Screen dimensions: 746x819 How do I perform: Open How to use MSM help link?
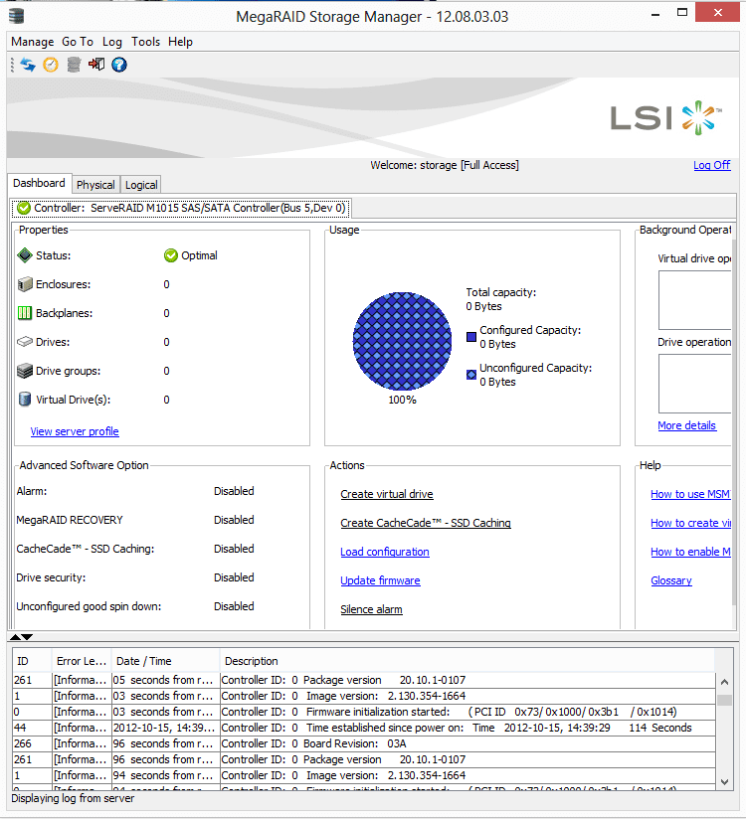(690, 494)
